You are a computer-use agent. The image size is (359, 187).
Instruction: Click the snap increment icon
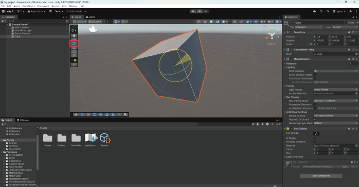click(124, 22)
